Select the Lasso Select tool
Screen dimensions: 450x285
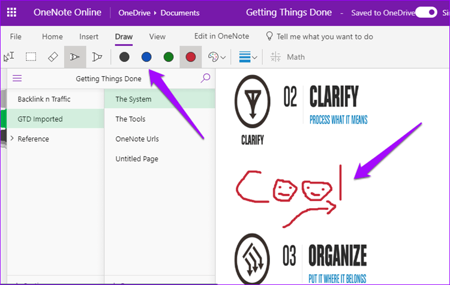[x=31, y=57]
